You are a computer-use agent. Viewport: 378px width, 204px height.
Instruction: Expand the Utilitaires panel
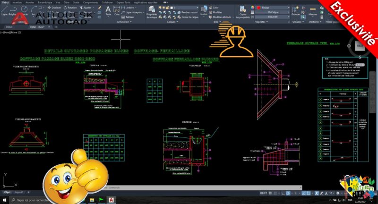pyautogui.click(x=315, y=22)
